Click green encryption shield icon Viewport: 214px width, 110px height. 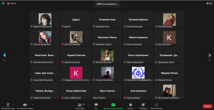[3, 3]
